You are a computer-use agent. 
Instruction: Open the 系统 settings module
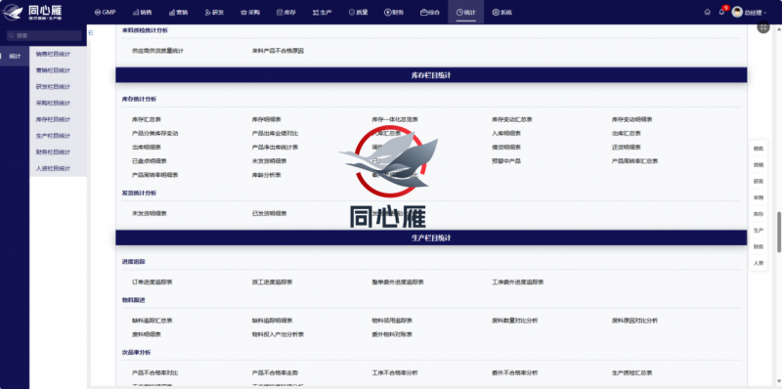tap(501, 12)
